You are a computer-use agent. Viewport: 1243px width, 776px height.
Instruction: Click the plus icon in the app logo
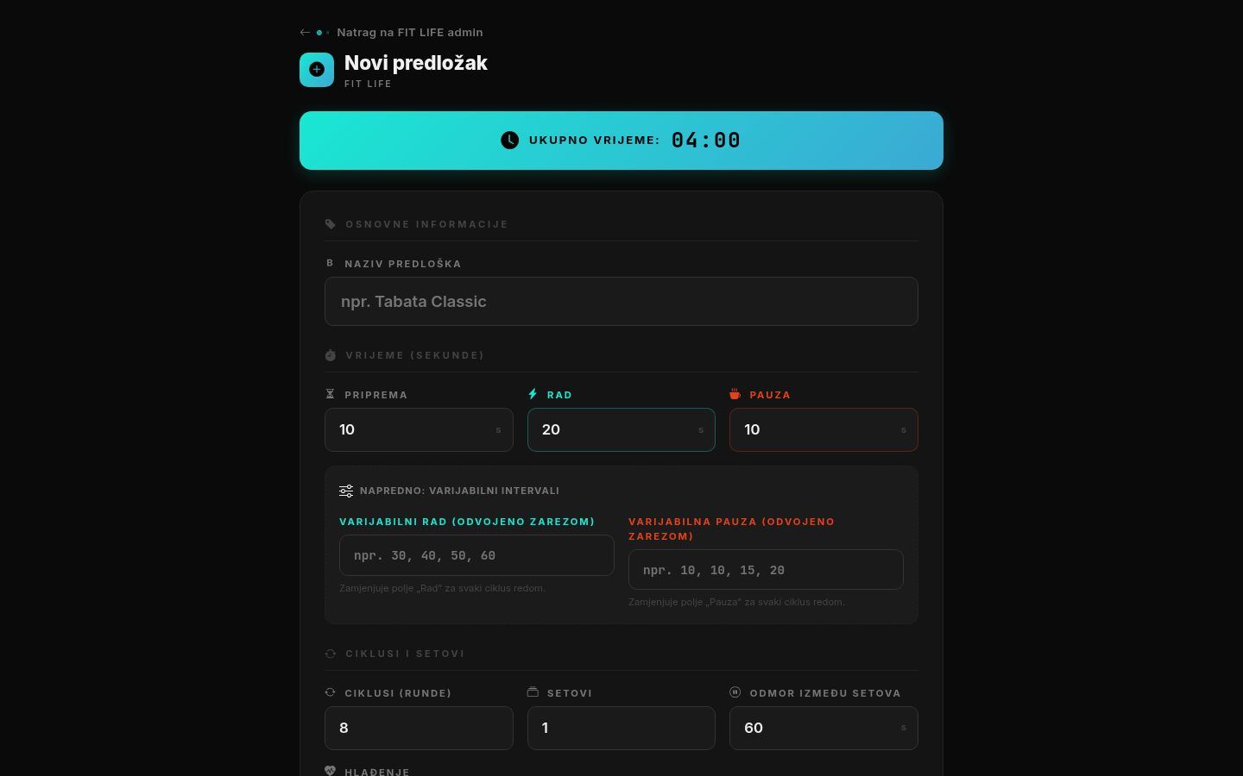317,69
